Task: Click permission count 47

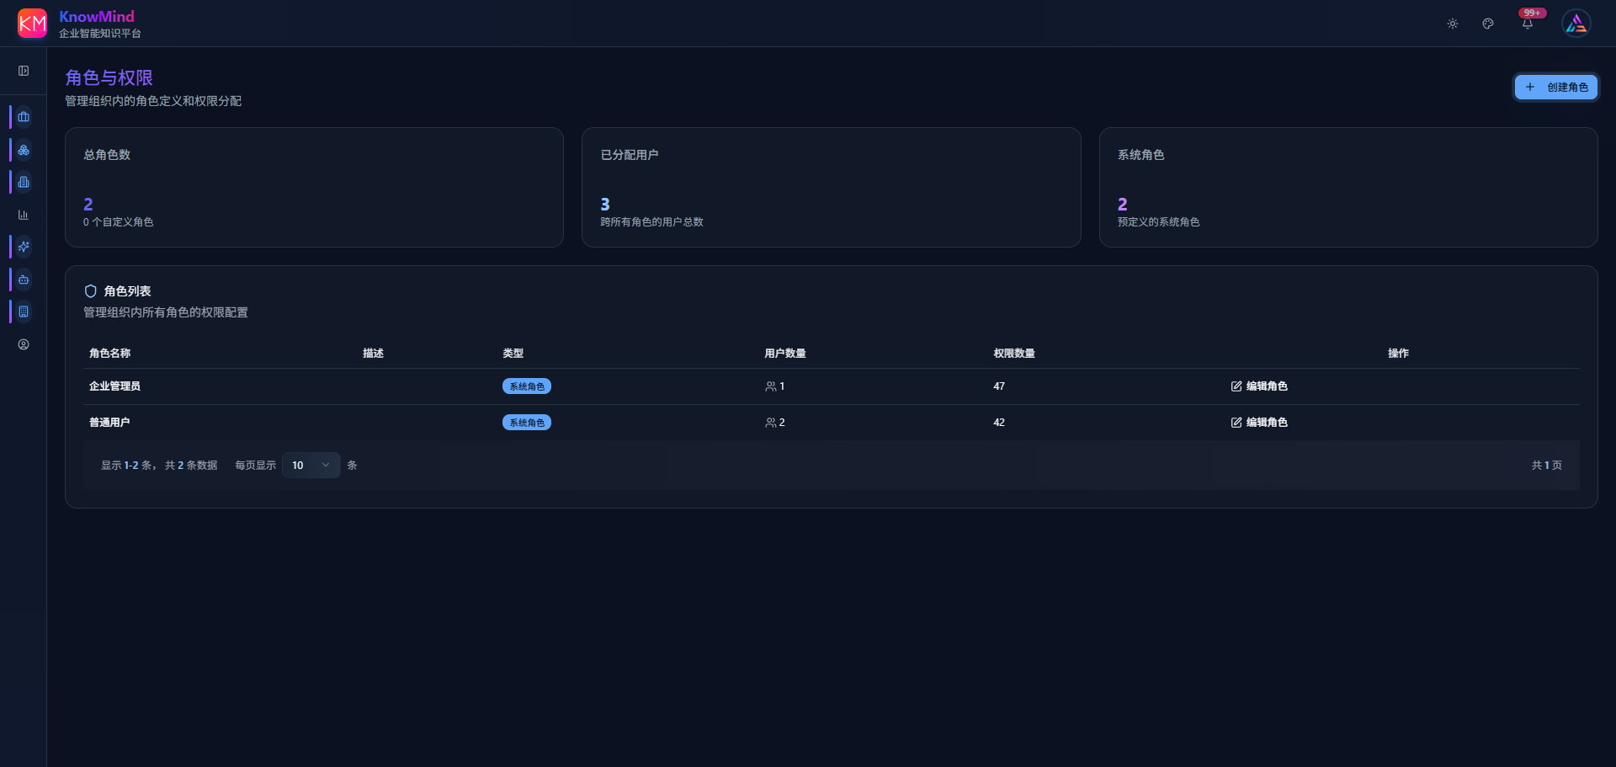Action: click(x=999, y=386)
